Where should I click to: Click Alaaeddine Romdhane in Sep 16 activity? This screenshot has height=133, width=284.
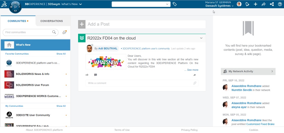pos(246,86)
